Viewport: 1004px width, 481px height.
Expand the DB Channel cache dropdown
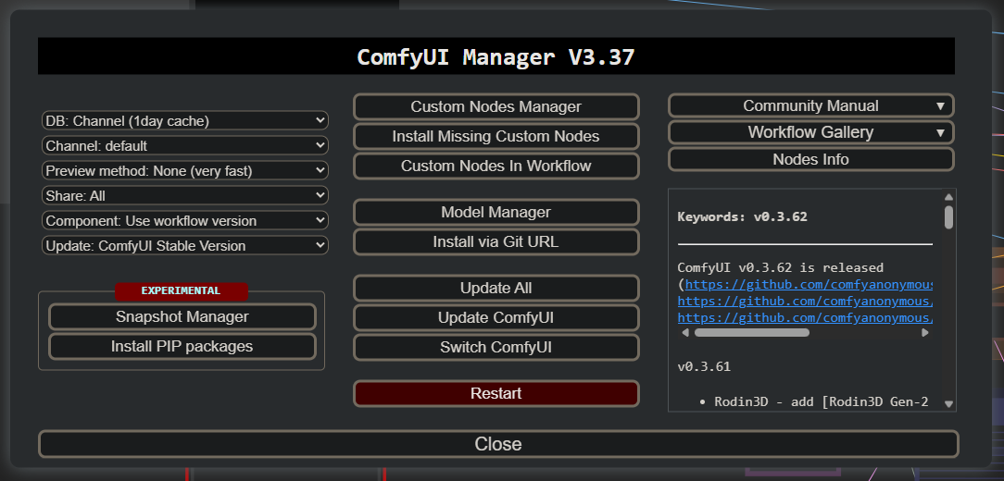(185, 120)
